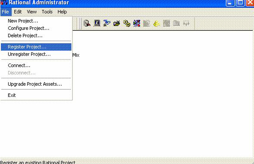Close the Rational Administrator window
This screenshot has width=254, height=164.
pos(250,3)
